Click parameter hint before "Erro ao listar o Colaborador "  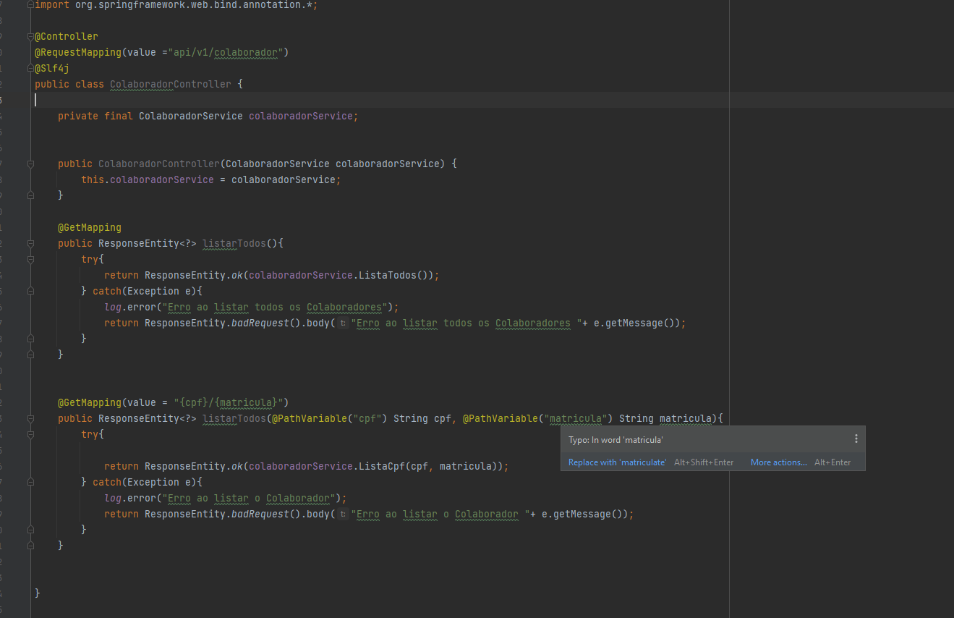[x=343, y=514]
